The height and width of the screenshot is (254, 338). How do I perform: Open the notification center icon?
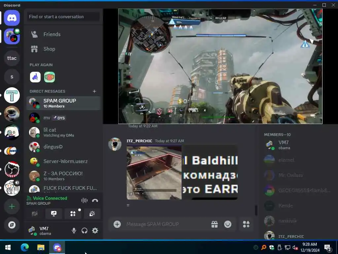point(327,248)
